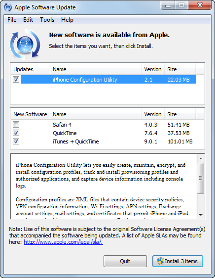
Task: Open the Edit menu
Action: (28, 20)
